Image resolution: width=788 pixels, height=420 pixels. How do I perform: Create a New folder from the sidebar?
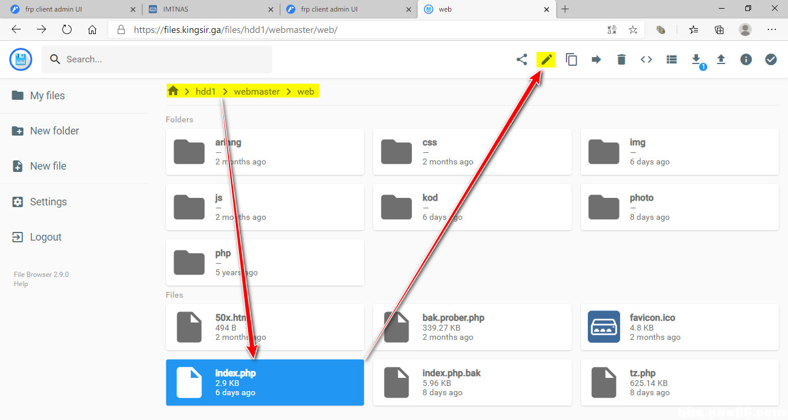pyautogui.click(x=74, y=131)
